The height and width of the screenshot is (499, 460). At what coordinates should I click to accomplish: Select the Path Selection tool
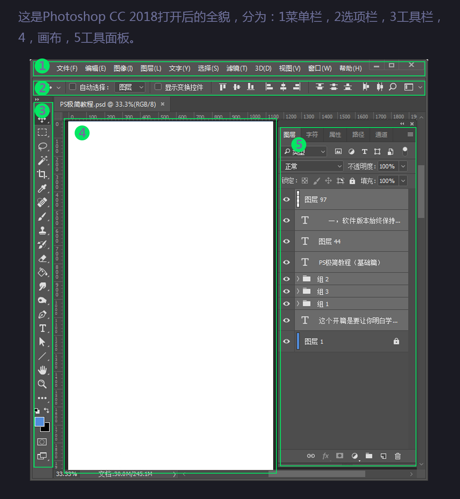point(42,342)
